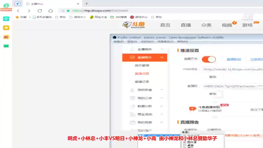The image size is (263, 148).
Task: Click the rtmp地址 input field
Action: [x=232, y=69]
